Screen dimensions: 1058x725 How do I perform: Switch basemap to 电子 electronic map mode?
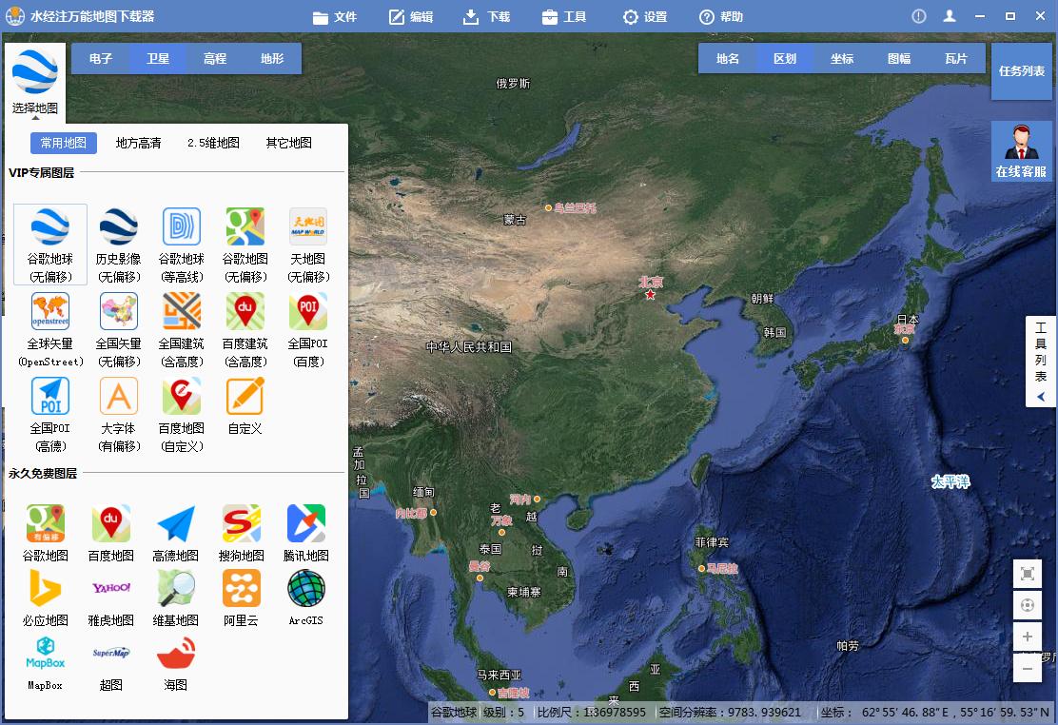click(x=102, y=58)
